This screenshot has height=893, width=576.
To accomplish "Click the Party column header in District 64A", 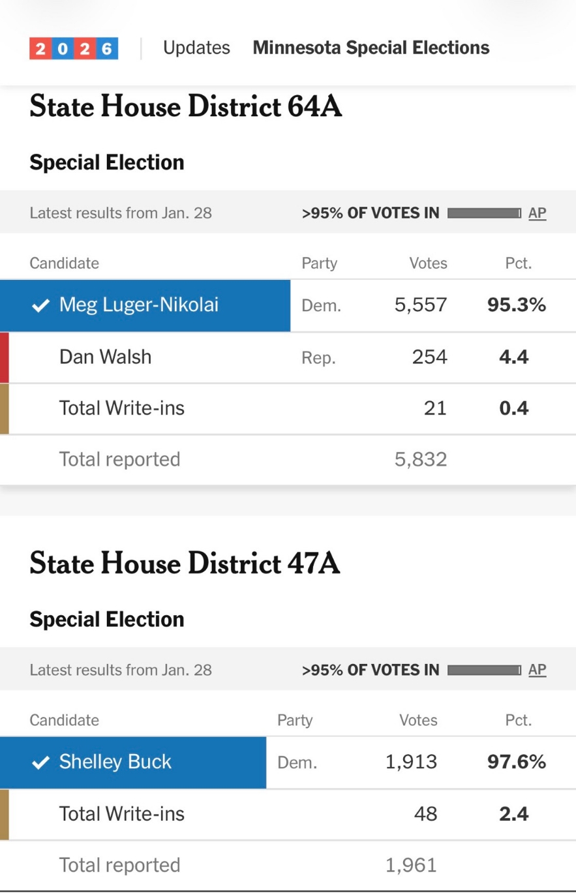I will pyautogui.click(x=319, y=264).
